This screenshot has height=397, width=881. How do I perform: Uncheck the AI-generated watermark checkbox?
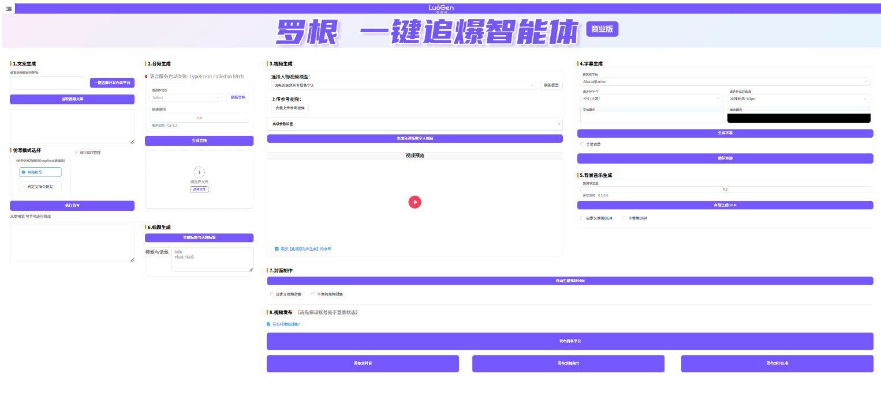tap(277, 248)
